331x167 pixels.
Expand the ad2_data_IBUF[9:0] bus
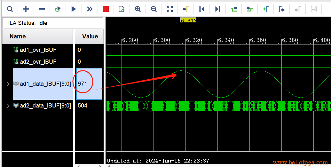[x=8, y=106]
